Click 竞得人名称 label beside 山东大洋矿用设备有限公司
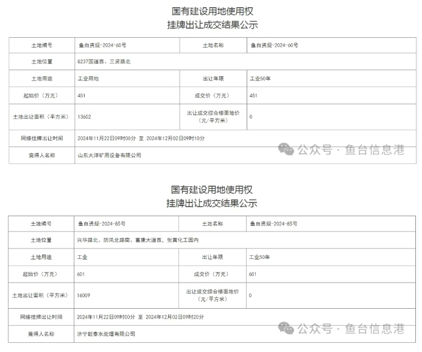 (x=42, y=155)
